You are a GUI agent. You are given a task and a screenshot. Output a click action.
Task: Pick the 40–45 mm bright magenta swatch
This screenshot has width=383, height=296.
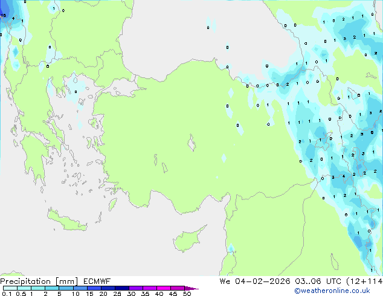pyautogui.click(x=164, y=288)
